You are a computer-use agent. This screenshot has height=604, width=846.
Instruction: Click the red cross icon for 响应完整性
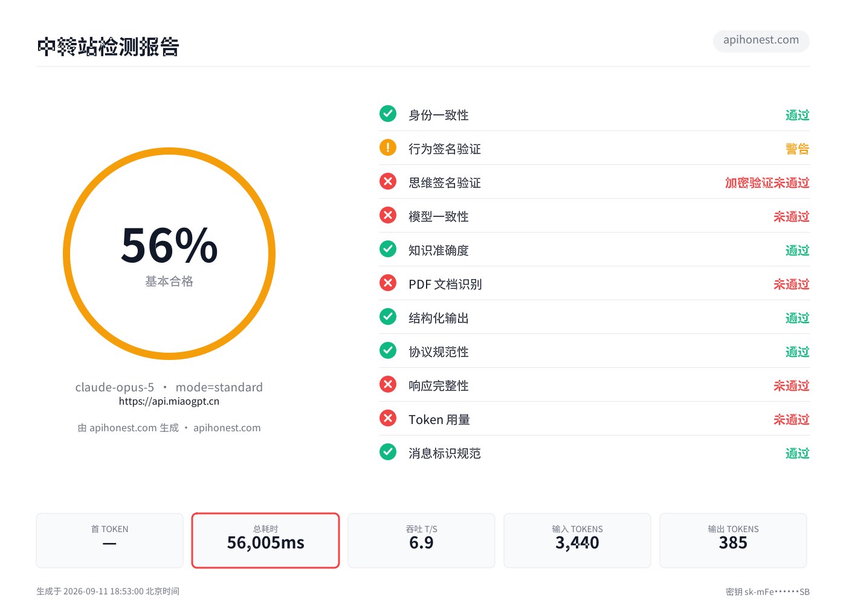tap(388, 384)
